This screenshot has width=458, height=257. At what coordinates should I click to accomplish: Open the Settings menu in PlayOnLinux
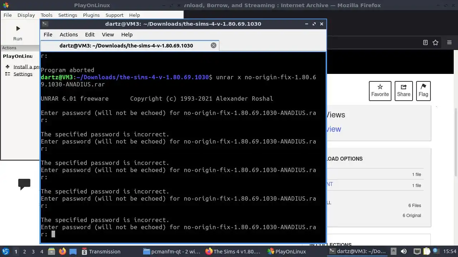68,15
